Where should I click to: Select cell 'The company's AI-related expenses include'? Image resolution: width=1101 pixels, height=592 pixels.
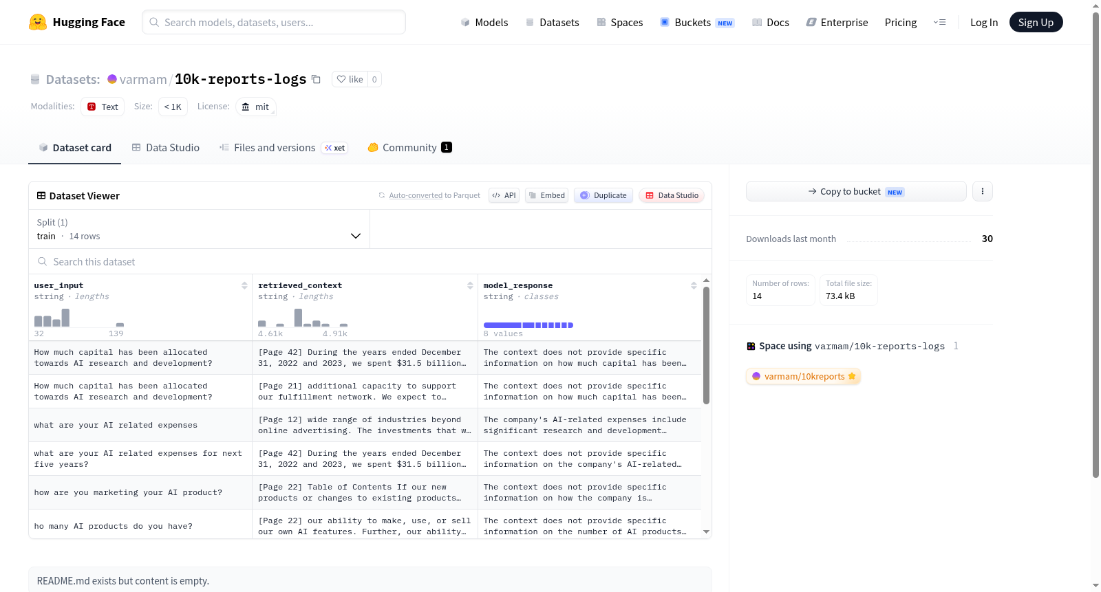pyautogui.click(x=589, y=425)
